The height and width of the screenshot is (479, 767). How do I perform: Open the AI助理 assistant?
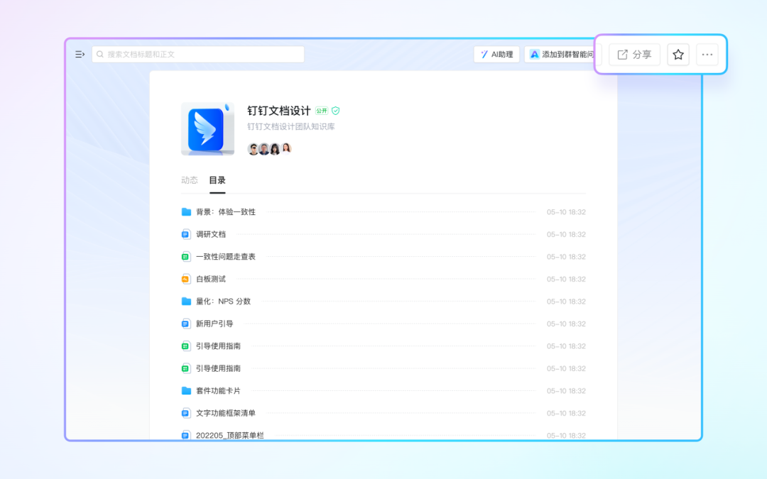tap(496, 55)
